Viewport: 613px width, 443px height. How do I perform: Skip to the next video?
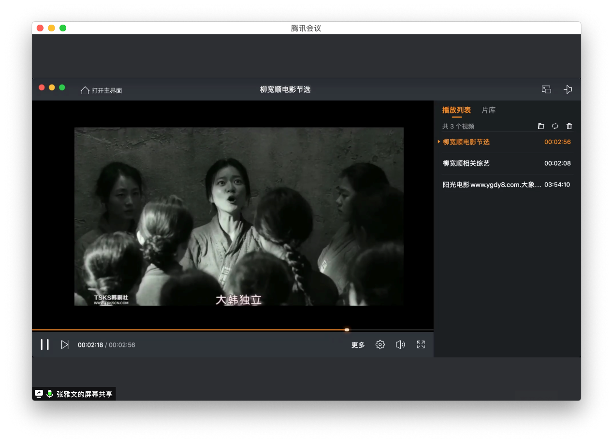point(65,344)
